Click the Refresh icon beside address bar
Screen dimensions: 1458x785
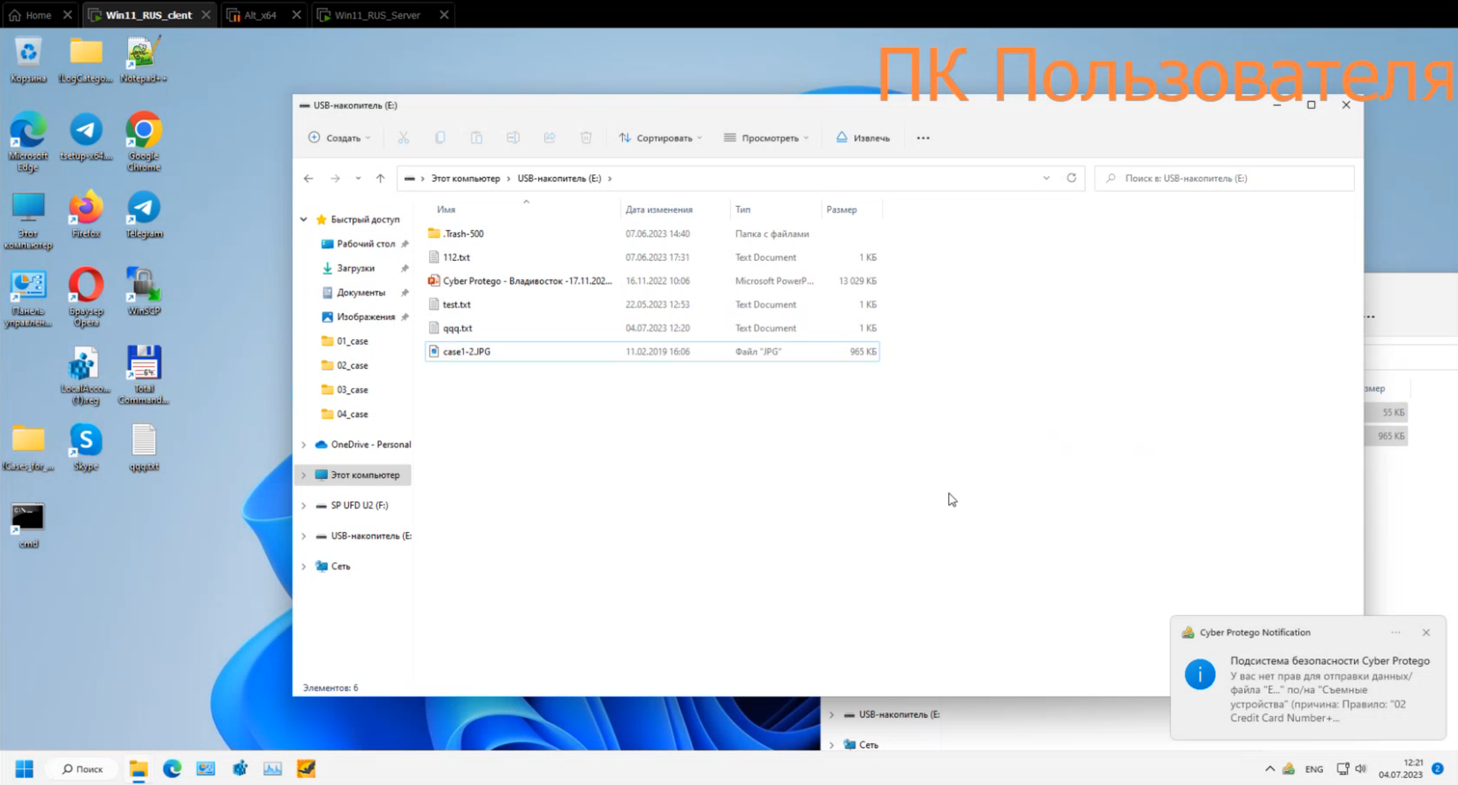pyautogui.click(x=1071, y=178)
